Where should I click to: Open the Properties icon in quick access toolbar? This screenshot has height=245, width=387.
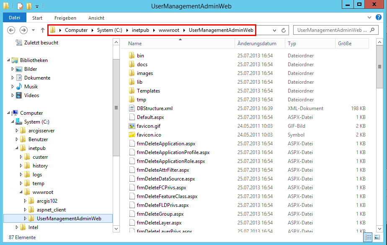(19, 6)
